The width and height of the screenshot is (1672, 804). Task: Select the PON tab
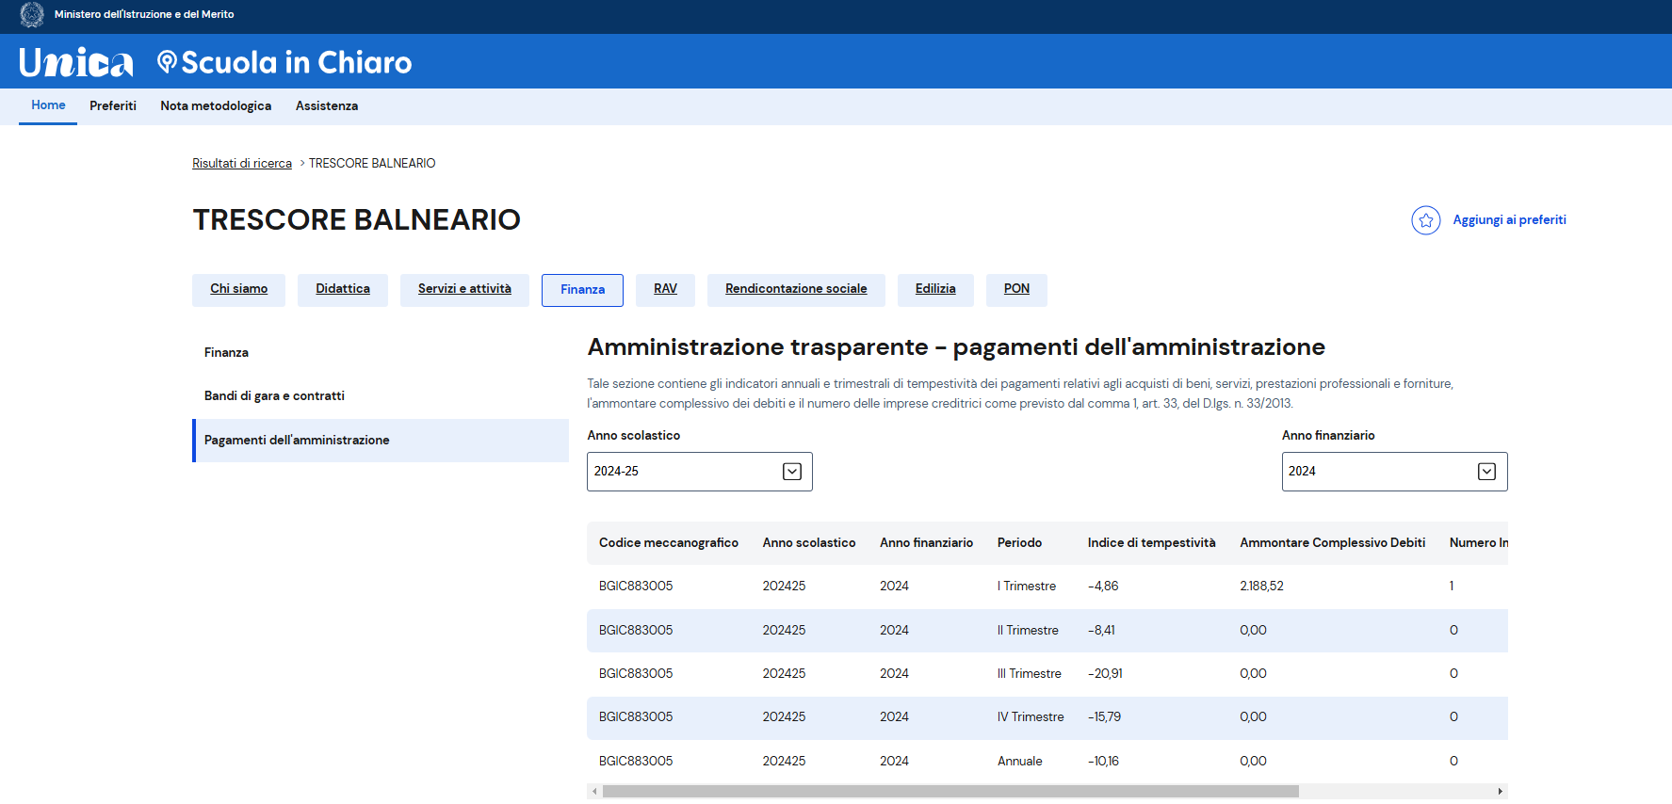[x=1016, y=290]
